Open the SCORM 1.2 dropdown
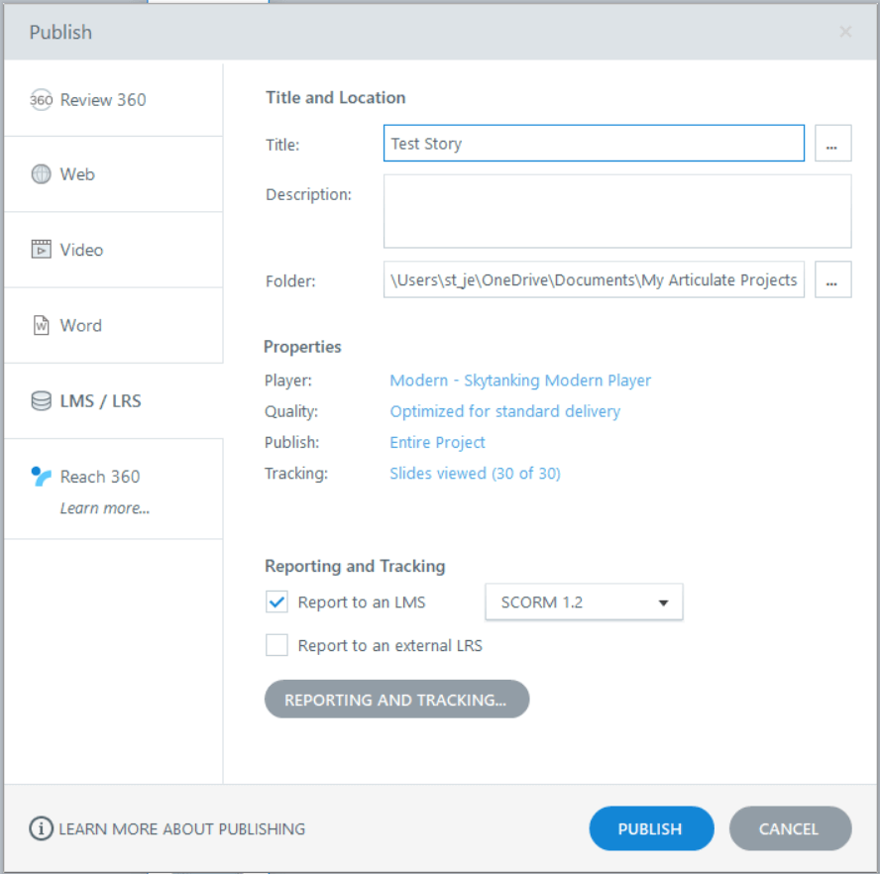The width and height of the screenshot is (880, 874). pos(583,601)
